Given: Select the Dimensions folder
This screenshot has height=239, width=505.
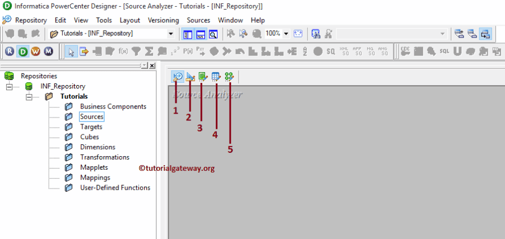Looking at the screenshot, I should 97,147.
